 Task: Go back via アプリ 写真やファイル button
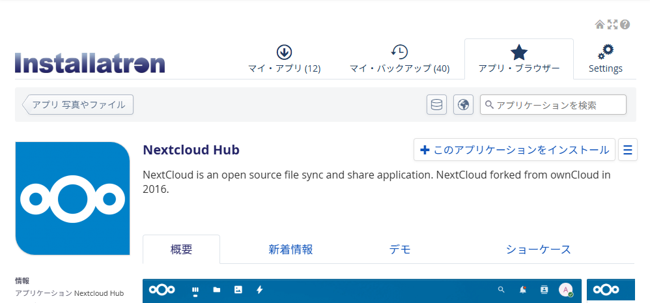point(78,104)
